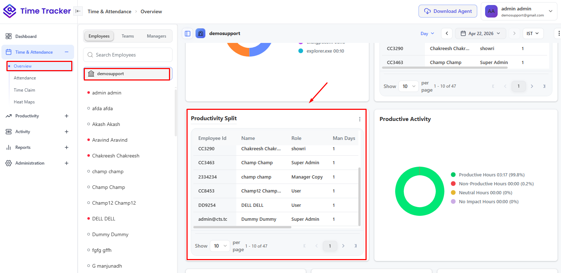This screenshot has width=561, height=273.
Task: Click the Productivity Split three-dot menu
Action: point(360,119)
